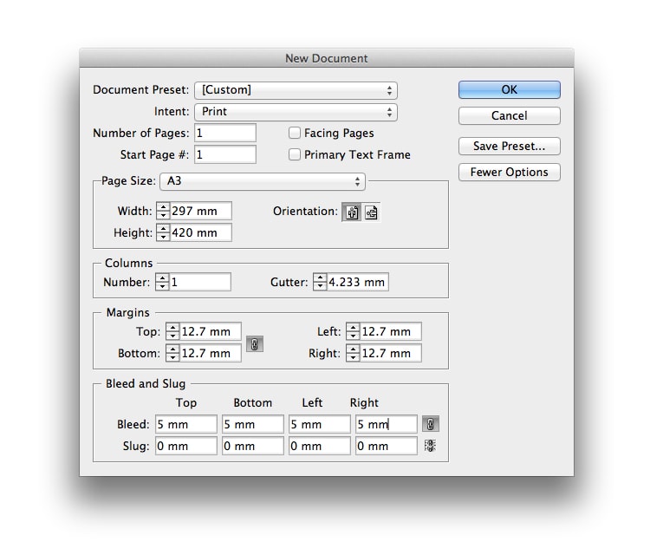650x555 pixels.
Task: Open the Document Preset dropdown
Action: [296, 90]
